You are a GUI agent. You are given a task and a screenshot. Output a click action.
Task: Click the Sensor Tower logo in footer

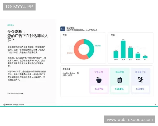click(8, 104)
